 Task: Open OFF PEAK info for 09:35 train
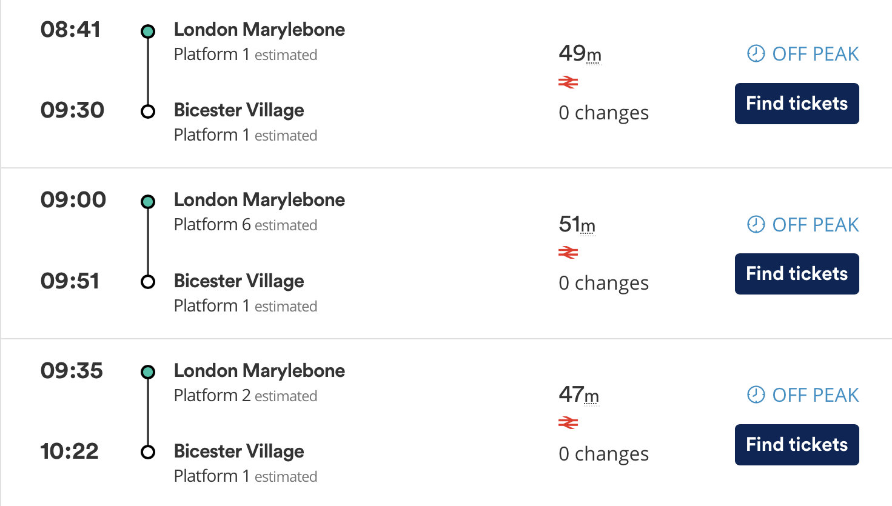pos(815,395)
